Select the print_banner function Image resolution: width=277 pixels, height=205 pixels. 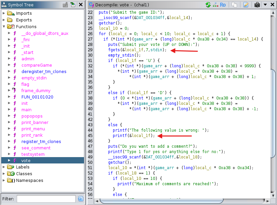click(x=35, y=122)
